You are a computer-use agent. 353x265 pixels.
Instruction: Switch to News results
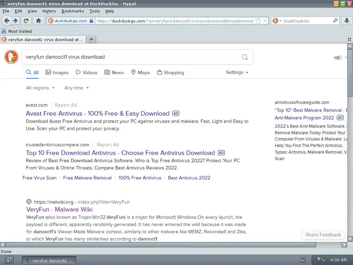(114, 72)
